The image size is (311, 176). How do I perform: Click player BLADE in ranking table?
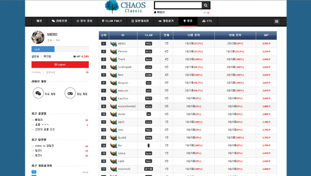[x=122, y=138]
